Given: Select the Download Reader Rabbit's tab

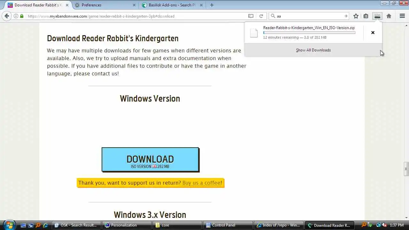Looking at the screenshot, I should tap(38, 5).
